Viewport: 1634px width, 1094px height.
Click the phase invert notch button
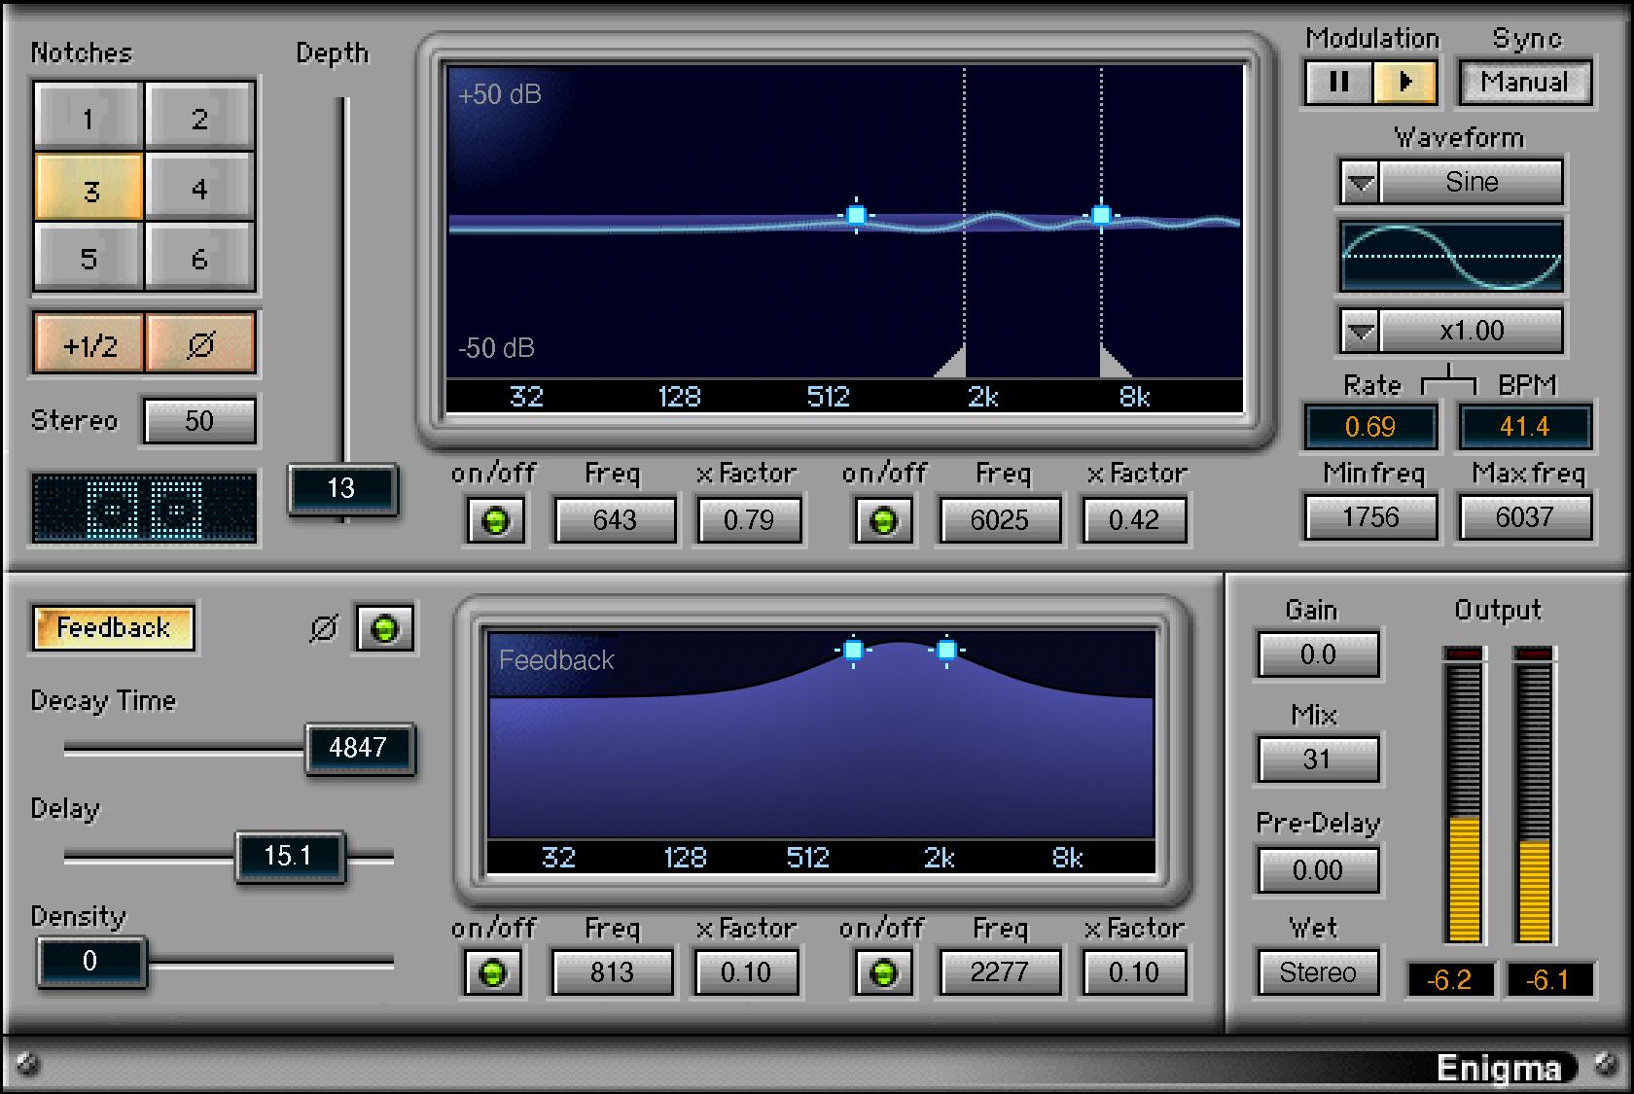[x=200, y=344]
